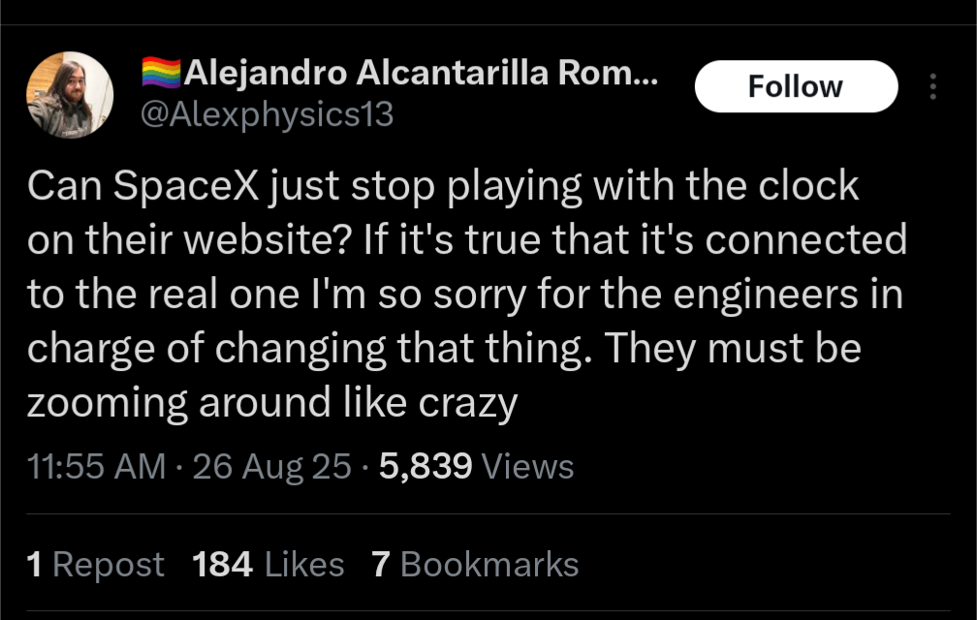Screen dimensions: 977x620
Task: Click the word SpaceX in the post
Action: (x=186, y=187)
